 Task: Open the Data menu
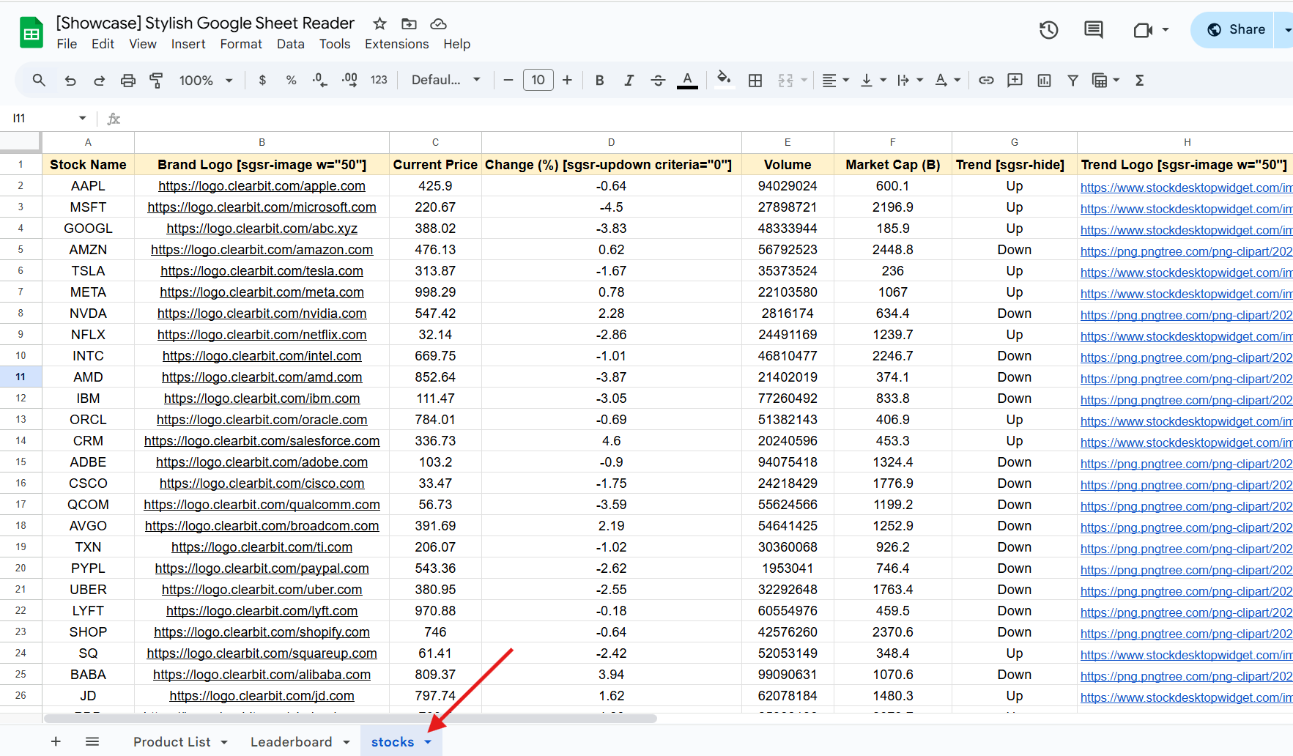coord(290,44)
